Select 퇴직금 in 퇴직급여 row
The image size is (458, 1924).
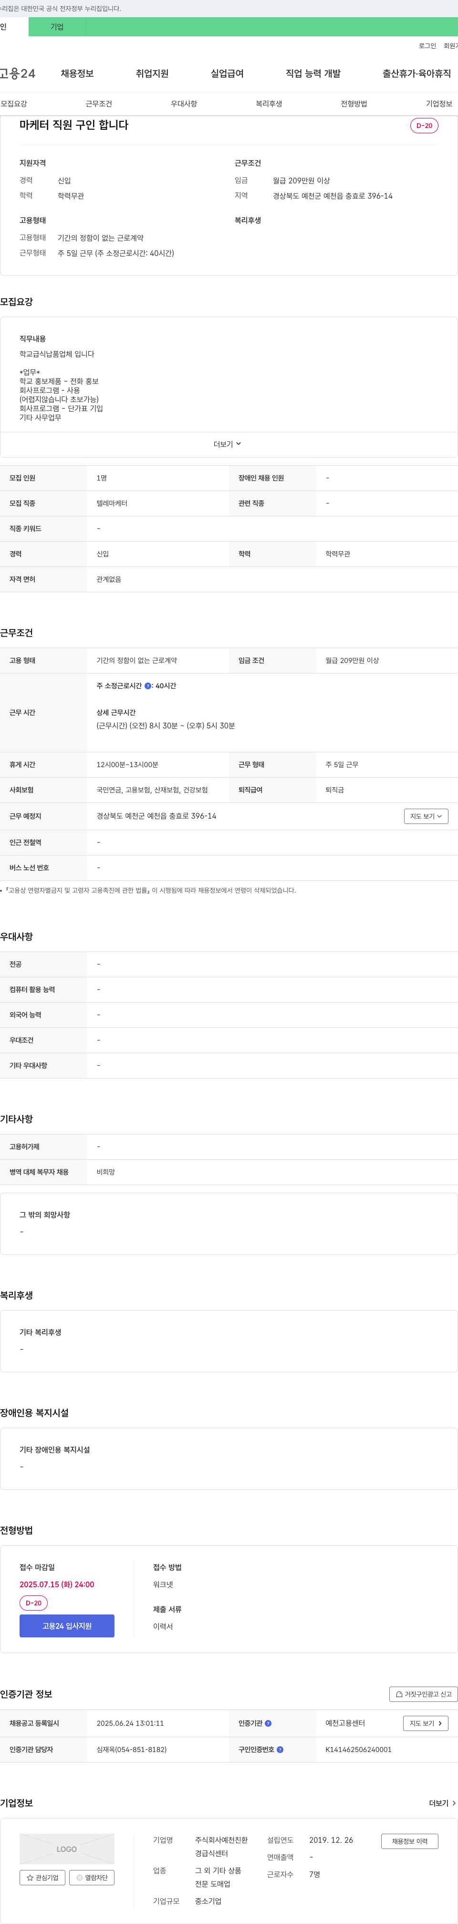(x=334, y=790)
